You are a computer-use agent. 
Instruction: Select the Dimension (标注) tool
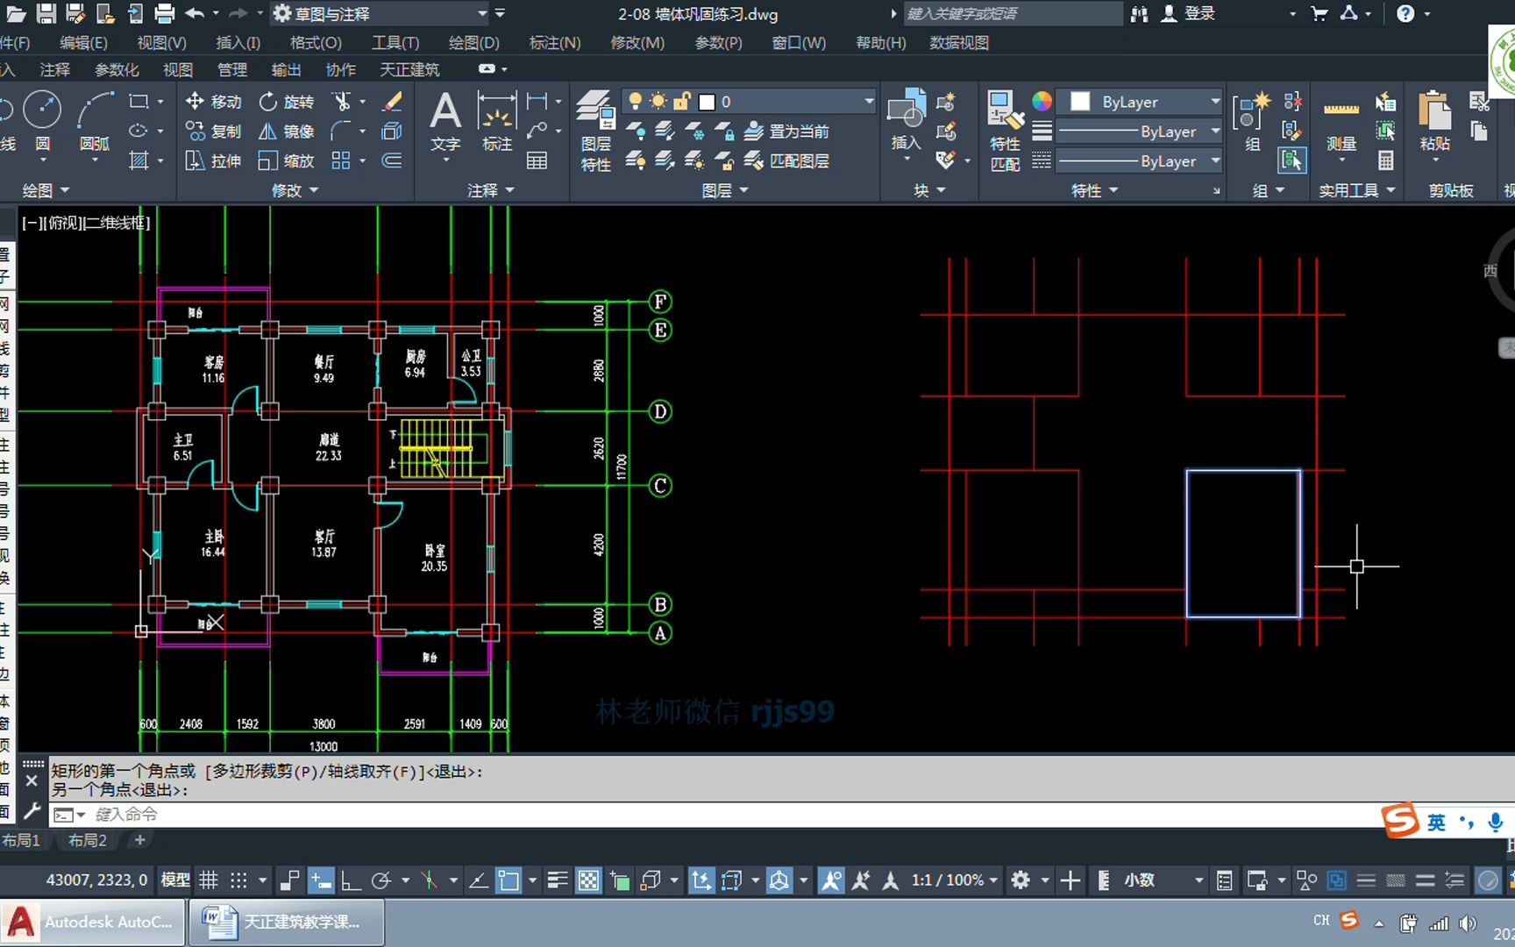(x=496, y=121)
